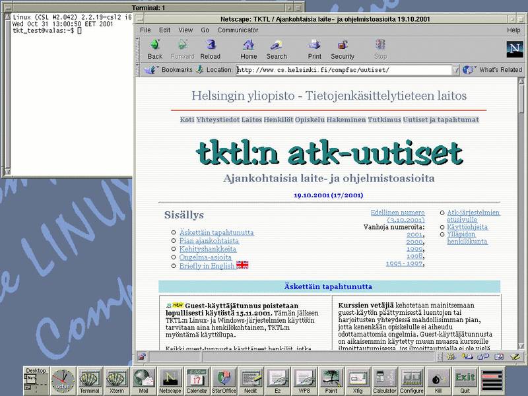Open the Ongelma-asioita link
528x396 pixels.
click(205, 257)
